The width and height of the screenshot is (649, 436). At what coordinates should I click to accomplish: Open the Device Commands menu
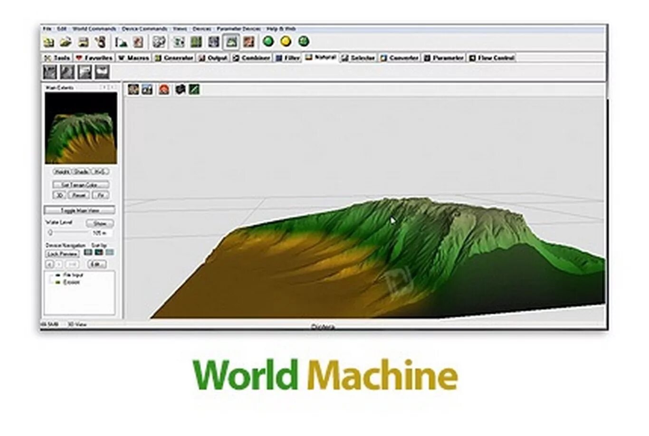click(x=144, y=29)
